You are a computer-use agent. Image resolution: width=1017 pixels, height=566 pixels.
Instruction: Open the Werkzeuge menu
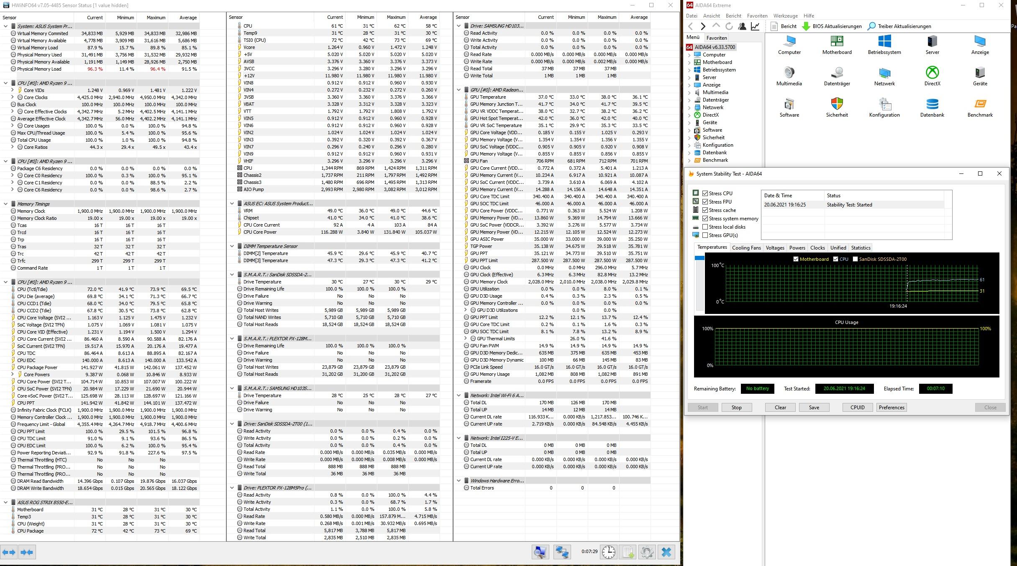[x=785, y=16]
